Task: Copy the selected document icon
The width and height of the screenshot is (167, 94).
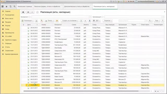Action: tap(36, 21)
